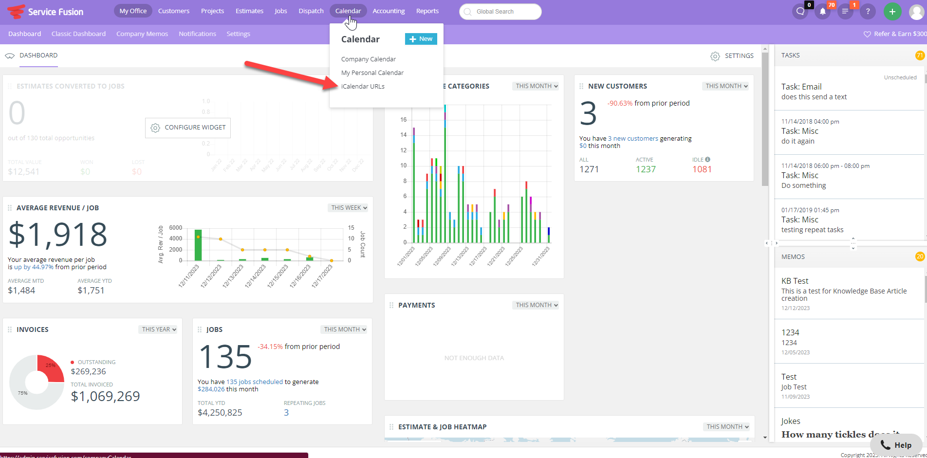Open the Projects menu
This screenshot has height=458, width=927.
tap(212, 11)
